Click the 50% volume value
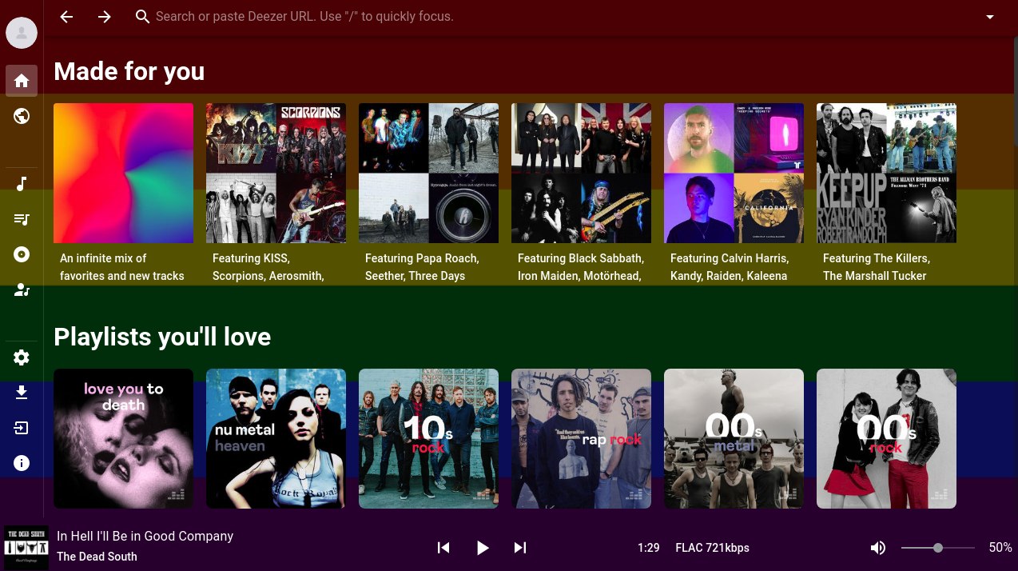This screenshot has width=1018, height=571. [x=1000, y=548]
